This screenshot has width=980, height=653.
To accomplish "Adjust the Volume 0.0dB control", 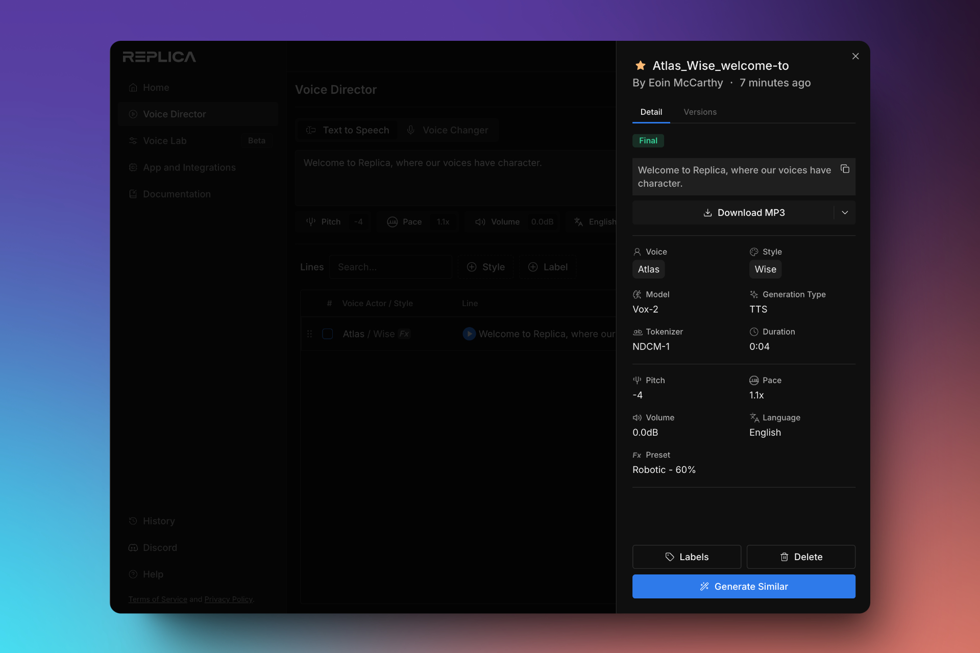I will click(x=513, y=221).
